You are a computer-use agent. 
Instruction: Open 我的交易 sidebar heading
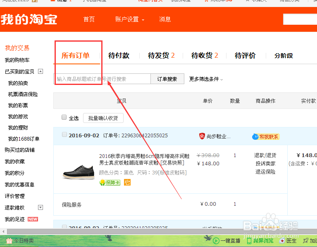point(17,48)
